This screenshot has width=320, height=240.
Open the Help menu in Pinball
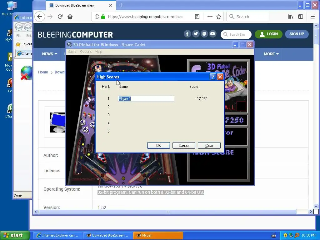pyautogui.click(x=98, y=52)
